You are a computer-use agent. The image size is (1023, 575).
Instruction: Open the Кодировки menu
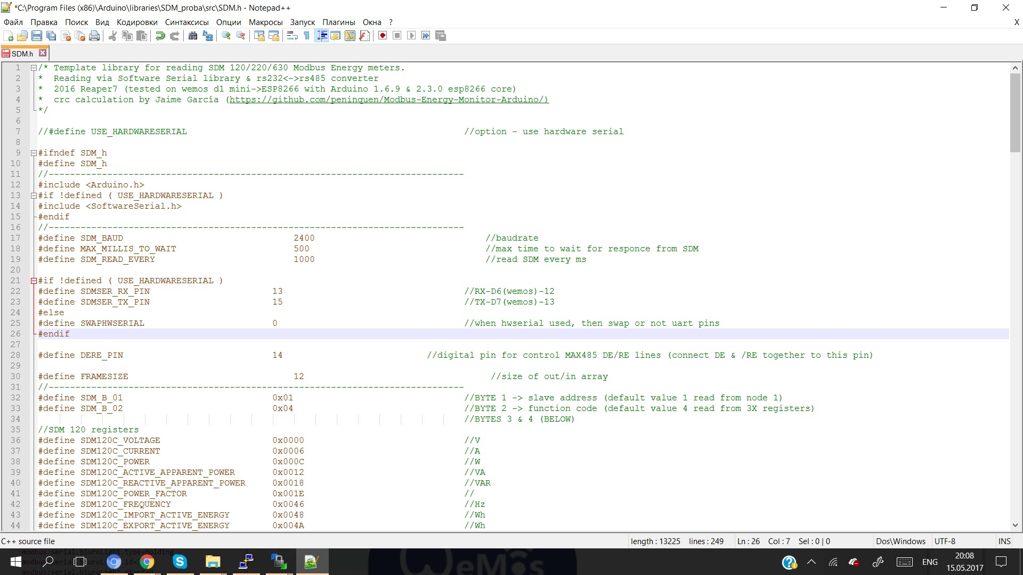(137, 22)
